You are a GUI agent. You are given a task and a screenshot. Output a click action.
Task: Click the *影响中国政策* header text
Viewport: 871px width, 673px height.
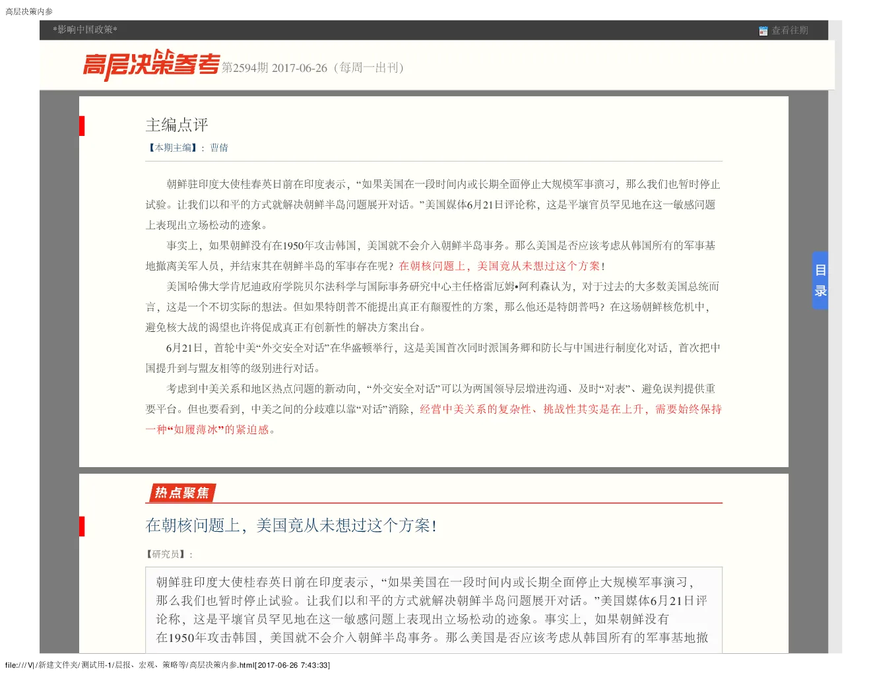point(85,30)
